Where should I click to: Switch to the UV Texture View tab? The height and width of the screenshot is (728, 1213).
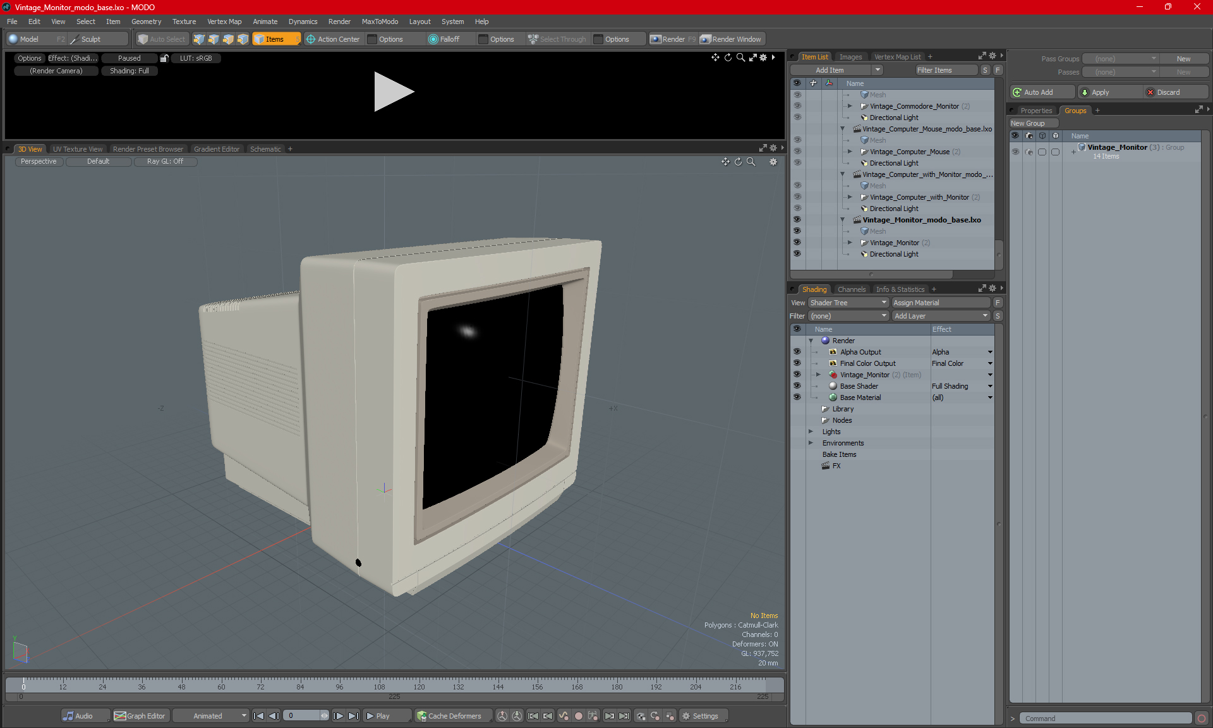[x=77, y=149]
